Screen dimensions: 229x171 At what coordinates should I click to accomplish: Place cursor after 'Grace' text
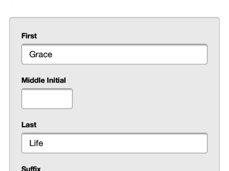[x=53, y=54]
